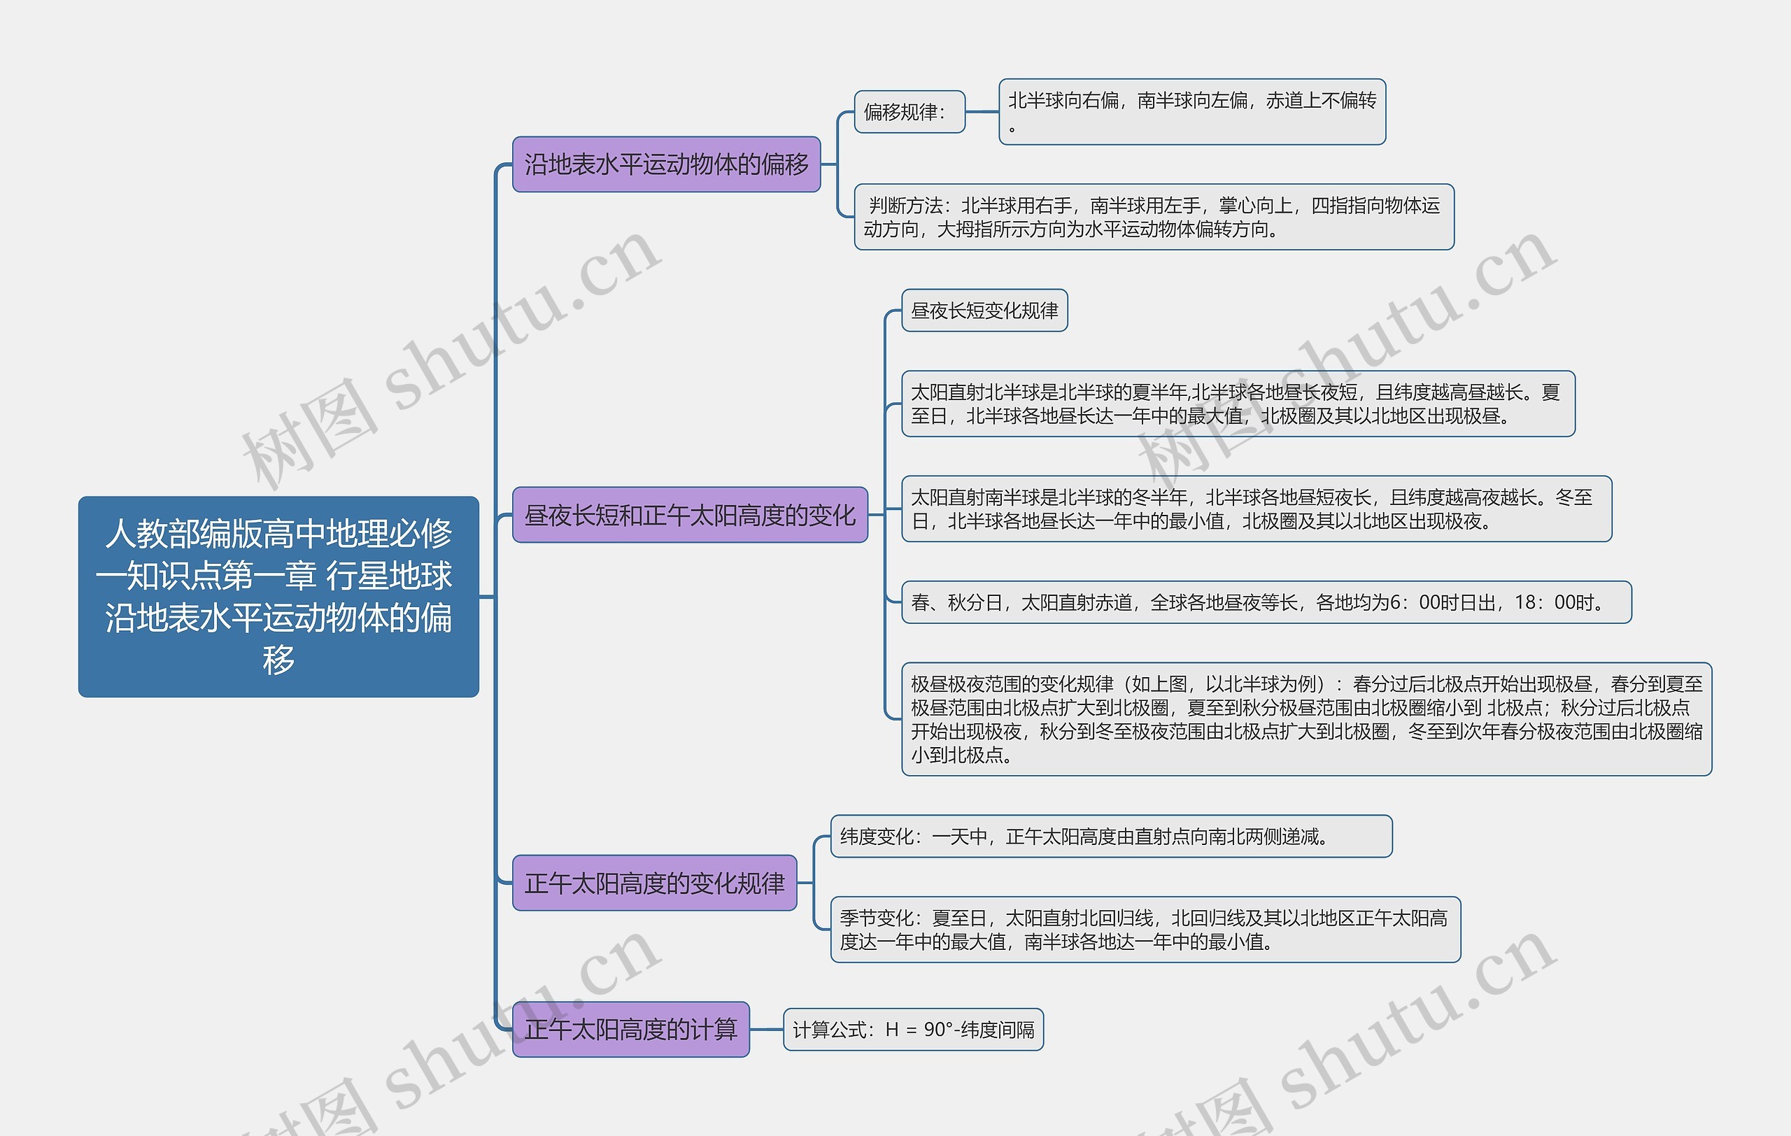This screenshot has width=1791, height=1136.
Task: Click the 昼夜长短变化规律 node
Action: point(985,310)
